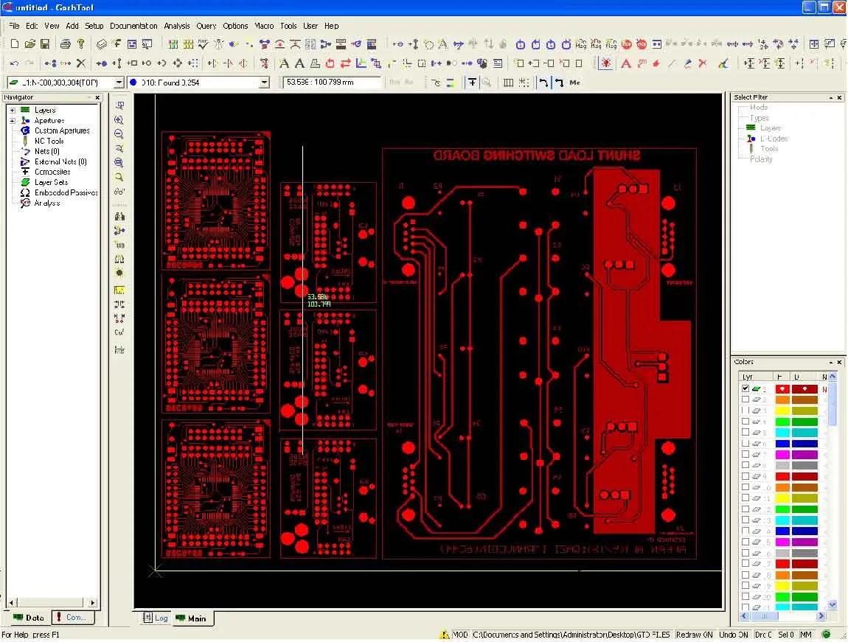This screenshot has width=848, height=642.
Task: Uncheck layer 1 visibility checkbox
Action: (x=746, y=388)
